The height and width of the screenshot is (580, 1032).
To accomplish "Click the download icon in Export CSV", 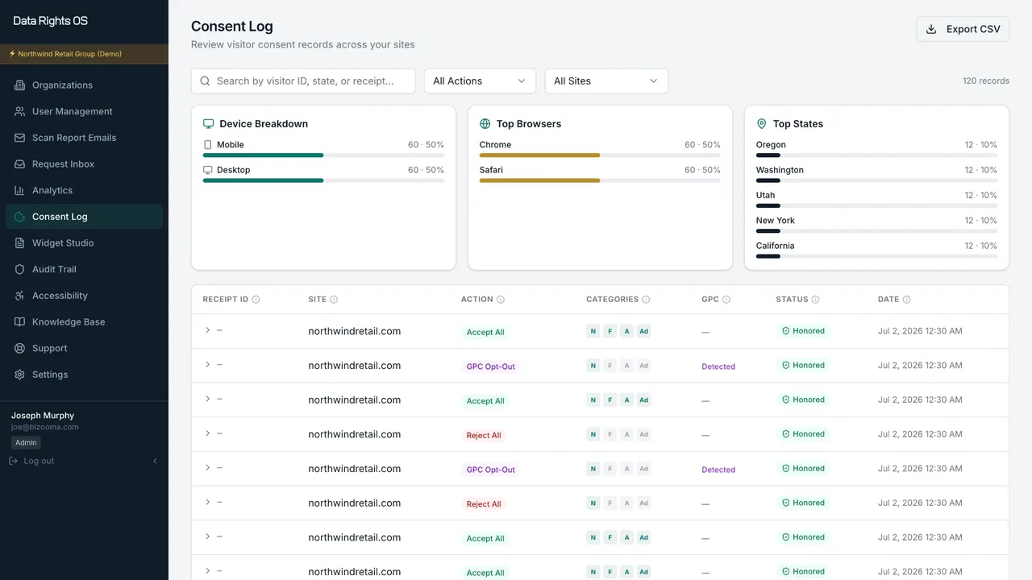I will tap(931, 29).
